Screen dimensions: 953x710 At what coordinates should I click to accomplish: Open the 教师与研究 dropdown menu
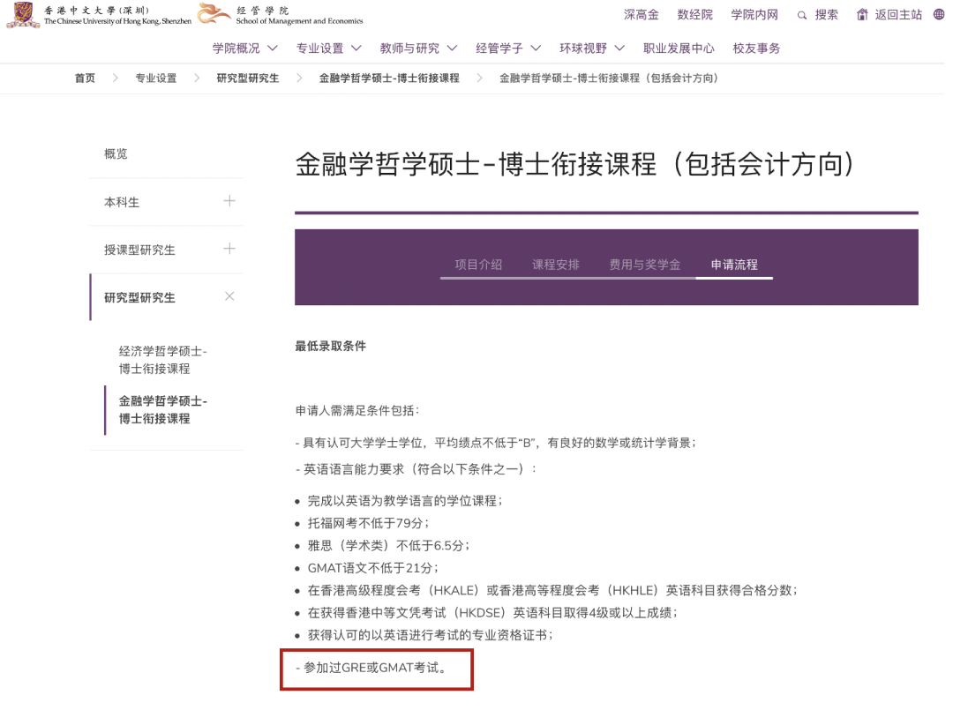[411, 48]
